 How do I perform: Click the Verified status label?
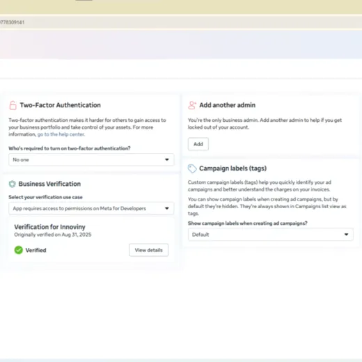[x=36, y=250]
